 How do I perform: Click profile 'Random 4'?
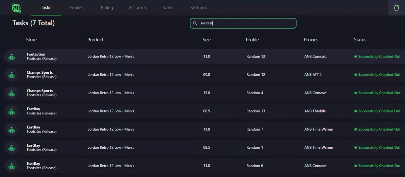tap(255, 93)
